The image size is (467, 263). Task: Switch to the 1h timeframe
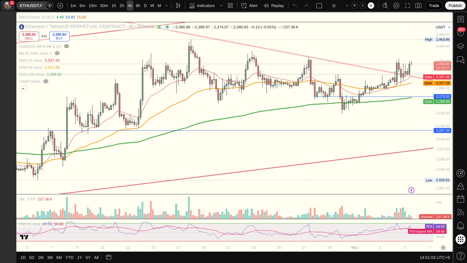pyautogui.click(x=114, y=6)
